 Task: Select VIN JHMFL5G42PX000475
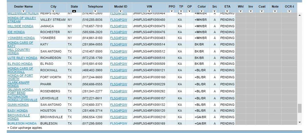149,26
